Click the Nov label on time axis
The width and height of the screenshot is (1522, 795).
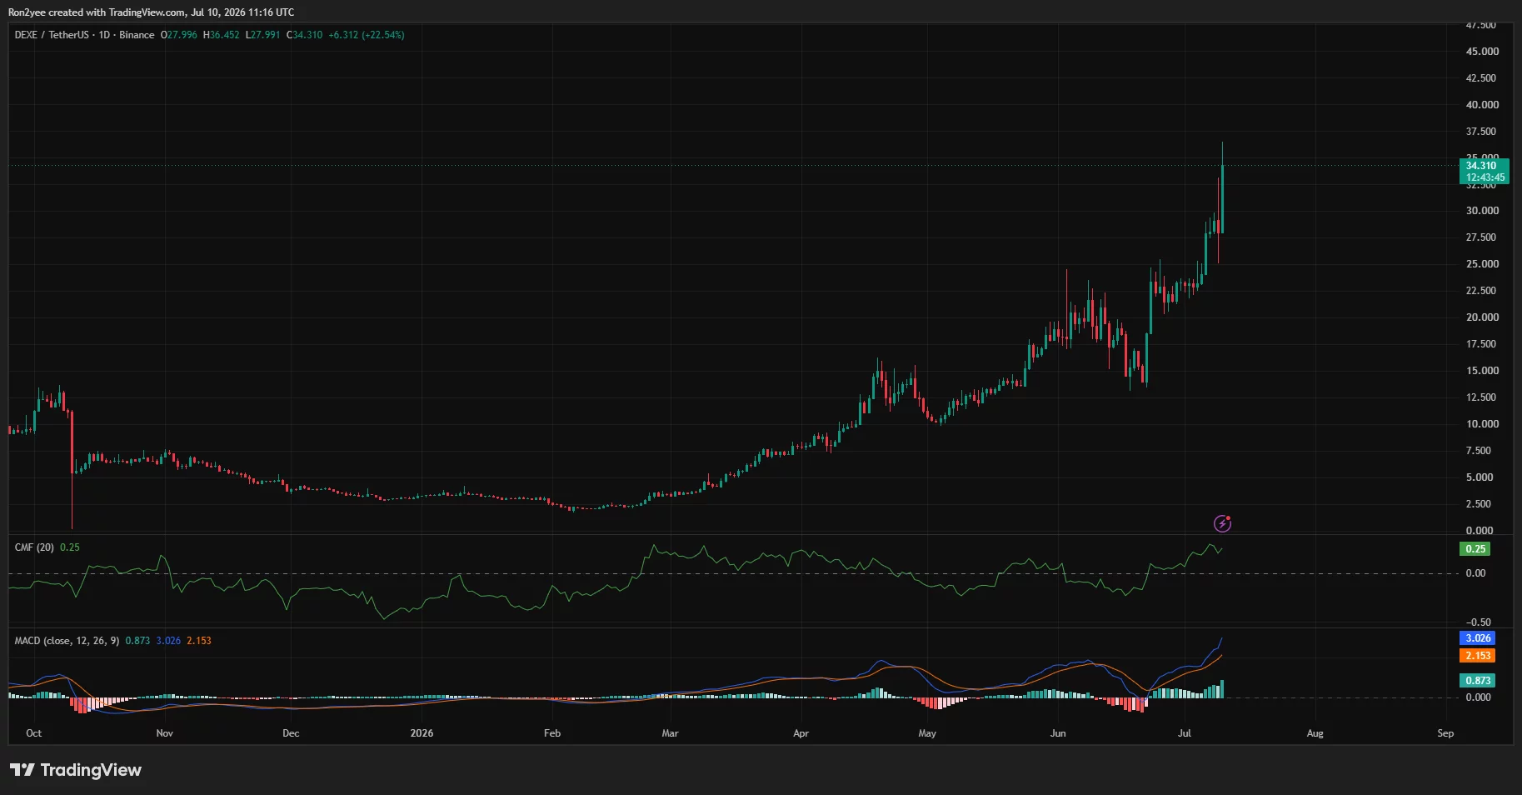pos(165,733)
